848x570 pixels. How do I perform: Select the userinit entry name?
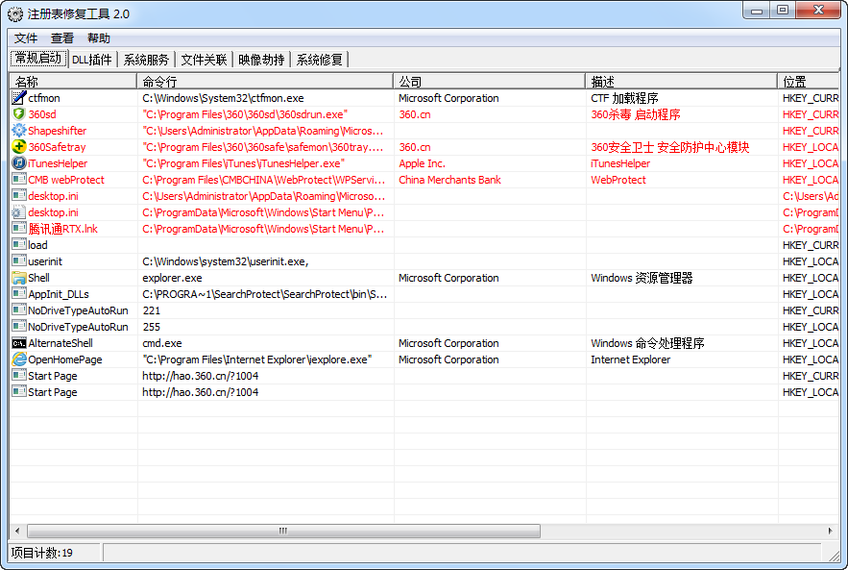pos(45,261)
